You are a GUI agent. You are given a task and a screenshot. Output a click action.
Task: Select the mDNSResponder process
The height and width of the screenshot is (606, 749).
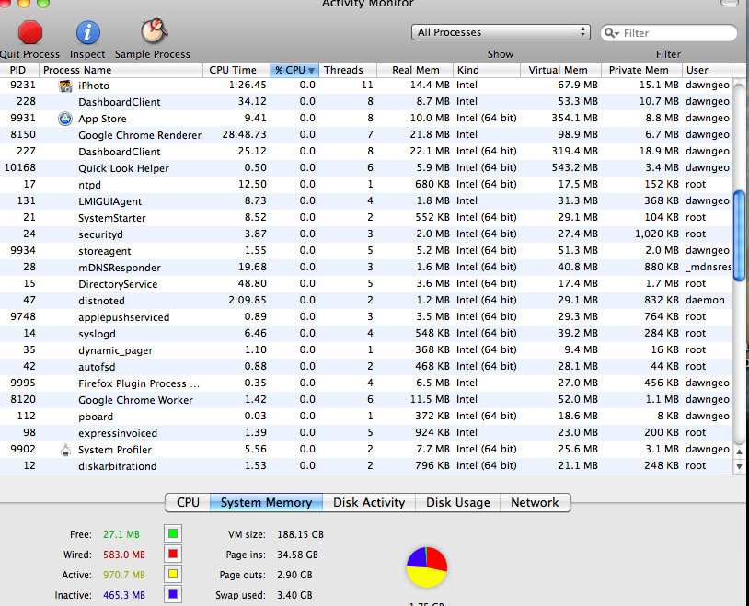point(366,268)
